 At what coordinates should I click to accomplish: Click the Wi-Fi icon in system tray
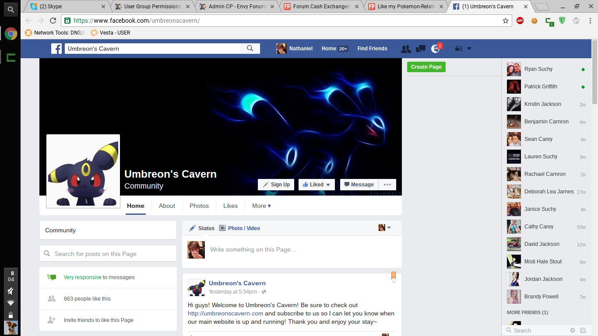pos(11,303)
